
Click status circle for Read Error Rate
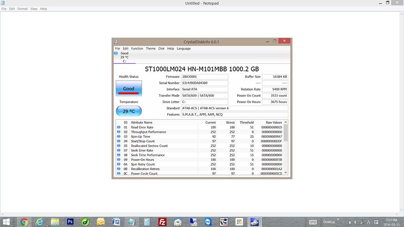click(x=119, y=127)
